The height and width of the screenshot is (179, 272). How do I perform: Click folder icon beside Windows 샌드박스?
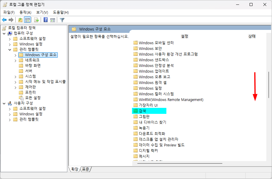tap(136, 60)
